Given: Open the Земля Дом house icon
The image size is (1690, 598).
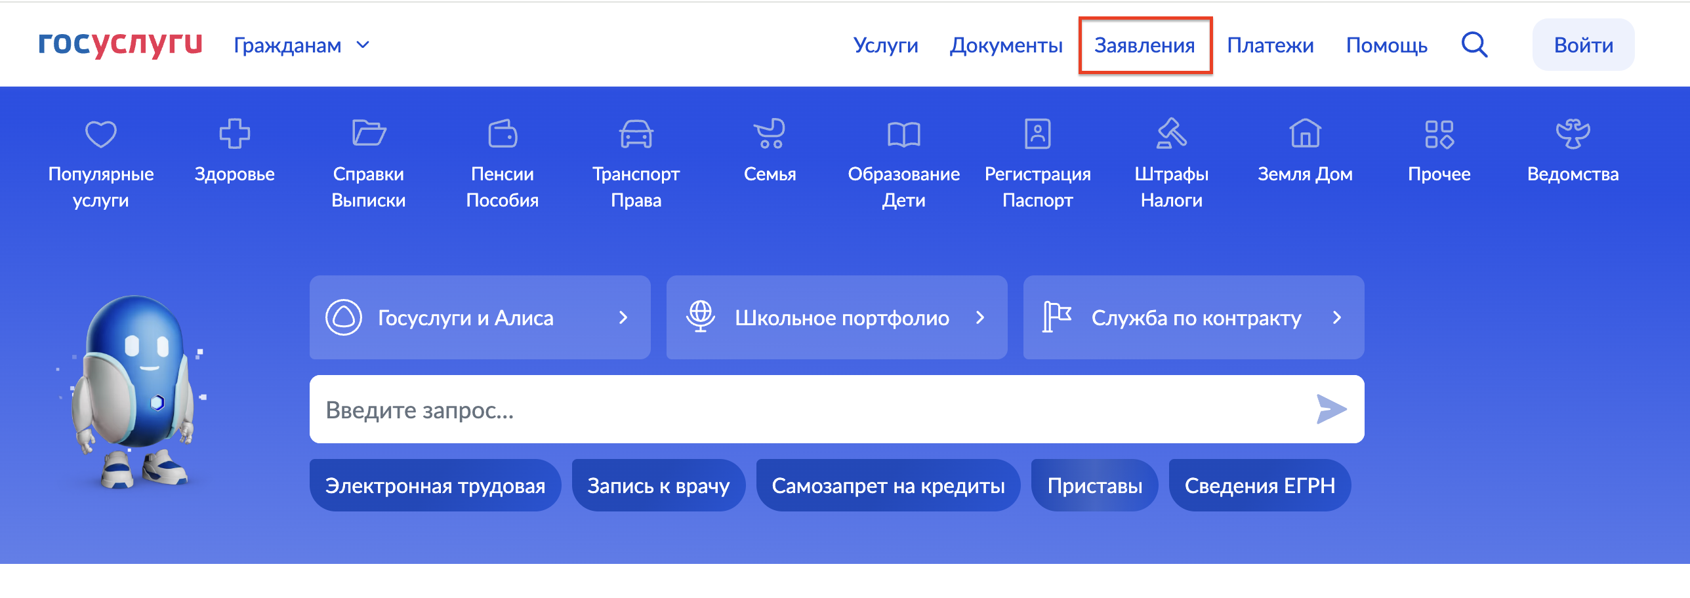Looking at the screenshot, I should pos(1306,134).
